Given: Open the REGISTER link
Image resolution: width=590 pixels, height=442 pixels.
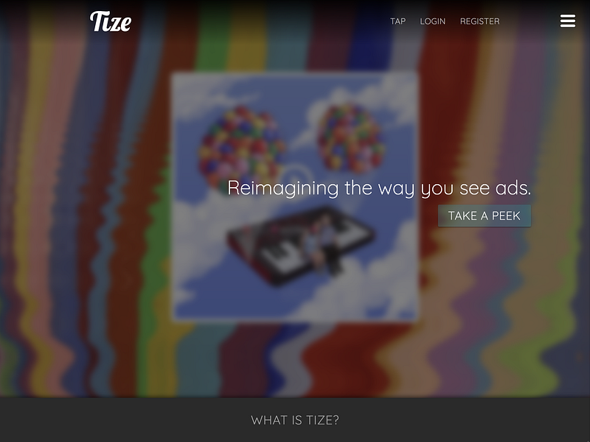Looking at the screenshot, I should click(x=480, y=21).
